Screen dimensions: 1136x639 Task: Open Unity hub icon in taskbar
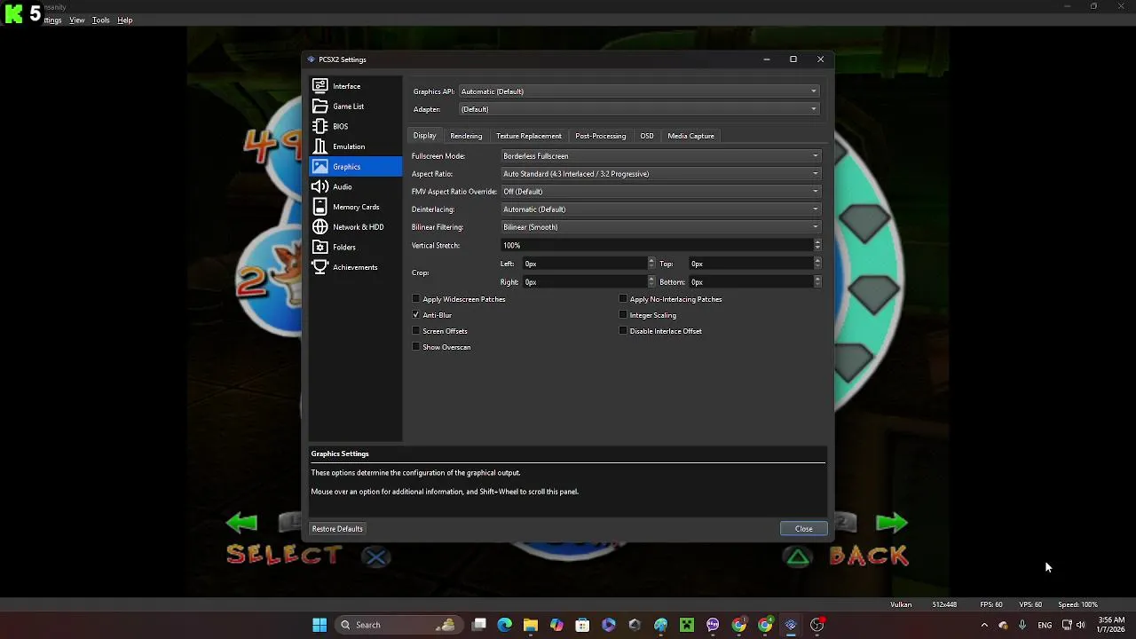(x=635, y=625)
